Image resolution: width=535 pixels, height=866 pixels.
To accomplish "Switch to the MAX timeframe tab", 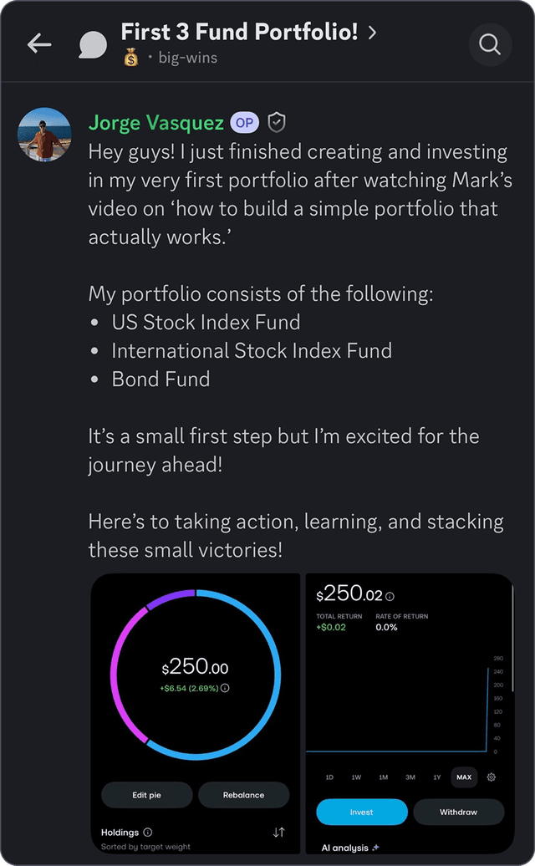I will tap(464, 777).
